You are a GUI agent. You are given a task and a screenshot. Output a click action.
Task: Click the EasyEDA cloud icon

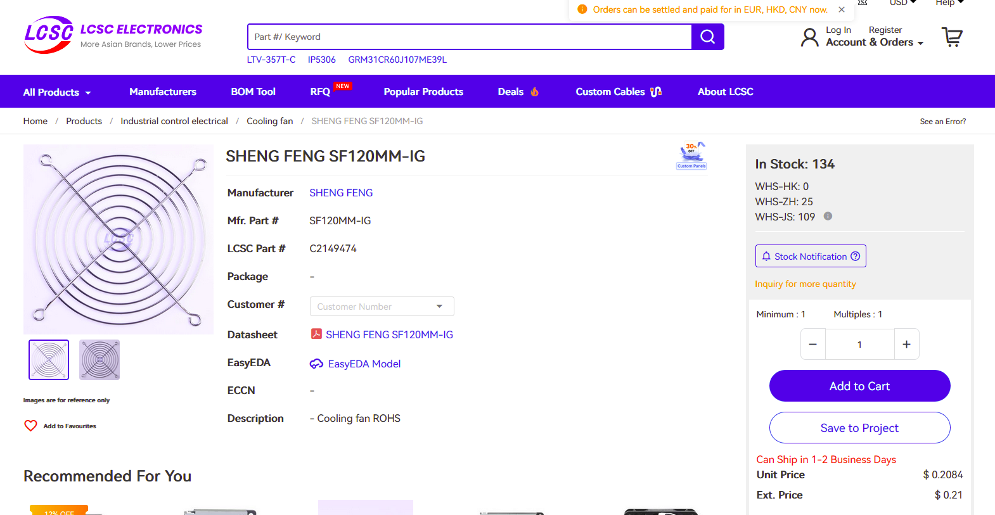tap(316, 364)
